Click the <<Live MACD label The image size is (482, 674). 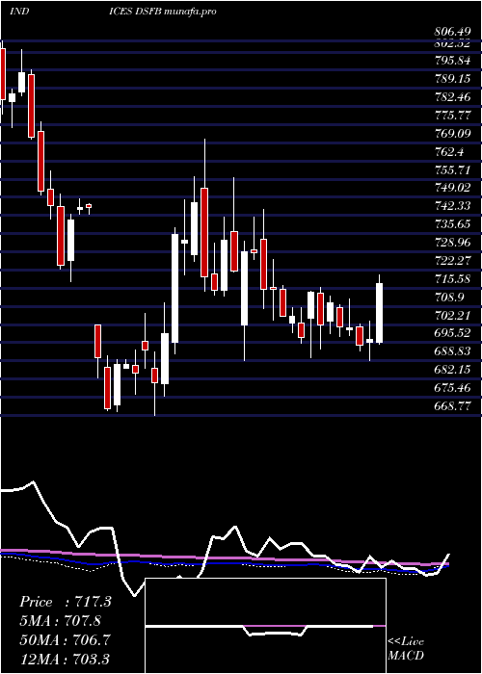pyautogui.click(x=406, y=649)
